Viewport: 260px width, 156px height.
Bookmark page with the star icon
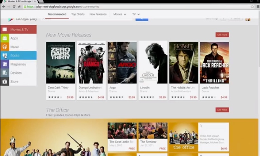252,6
